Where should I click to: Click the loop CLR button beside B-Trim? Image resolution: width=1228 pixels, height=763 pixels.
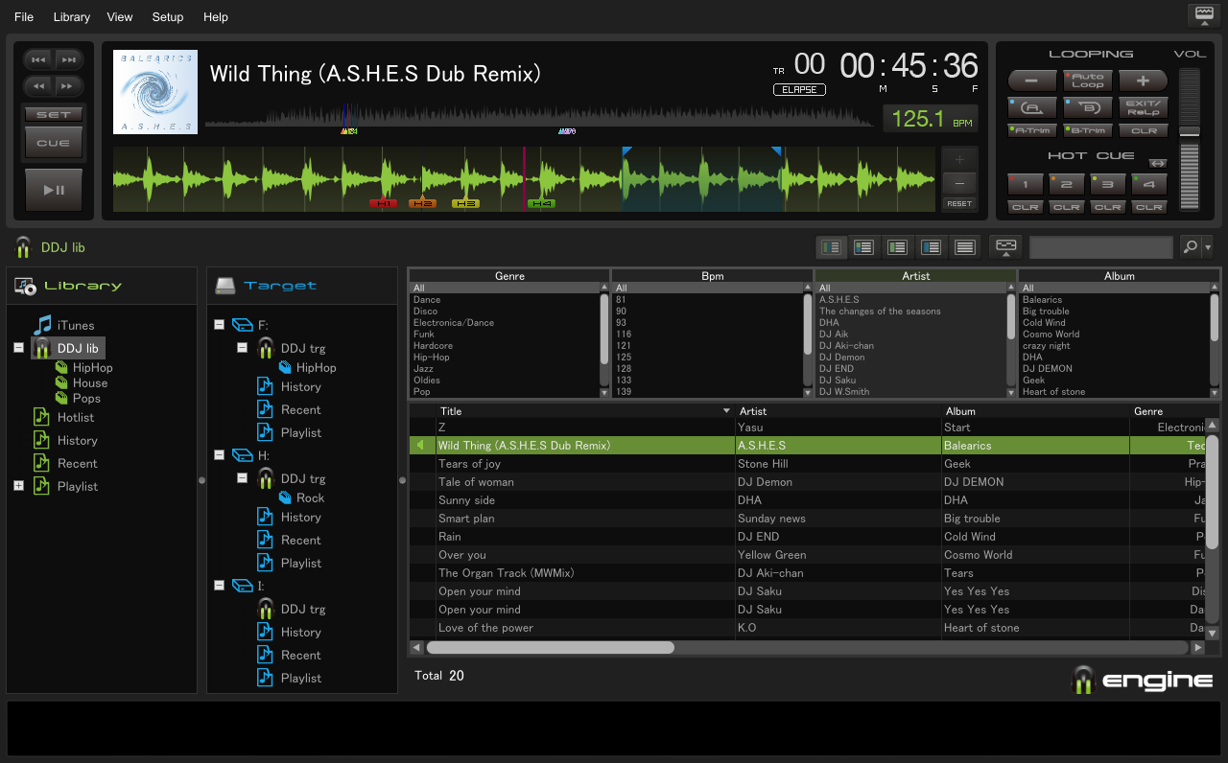1144,130
